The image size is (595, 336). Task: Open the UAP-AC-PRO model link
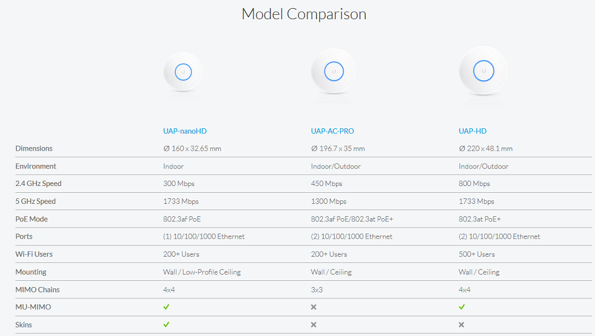(332, 131)
